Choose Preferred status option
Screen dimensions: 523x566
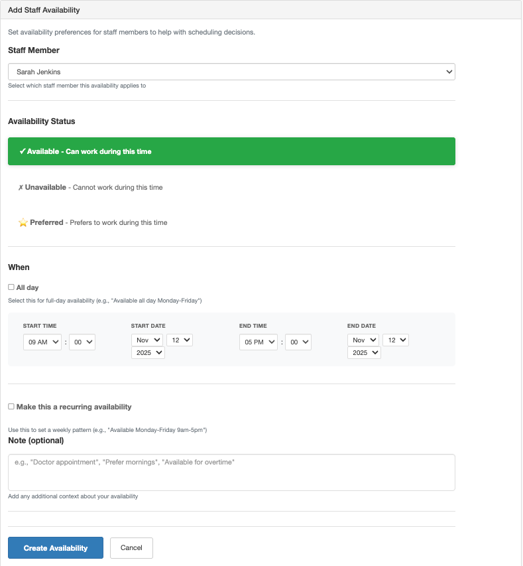pyautogui.click(x=231, y=223)
